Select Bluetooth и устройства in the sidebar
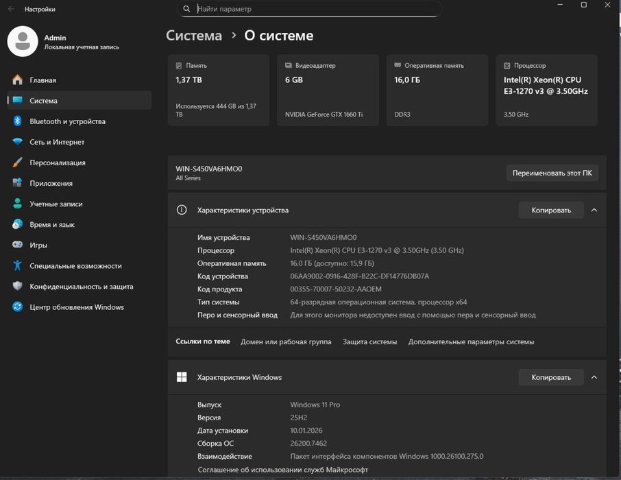The width and height of the screenshot is (621, 480). 80,121
